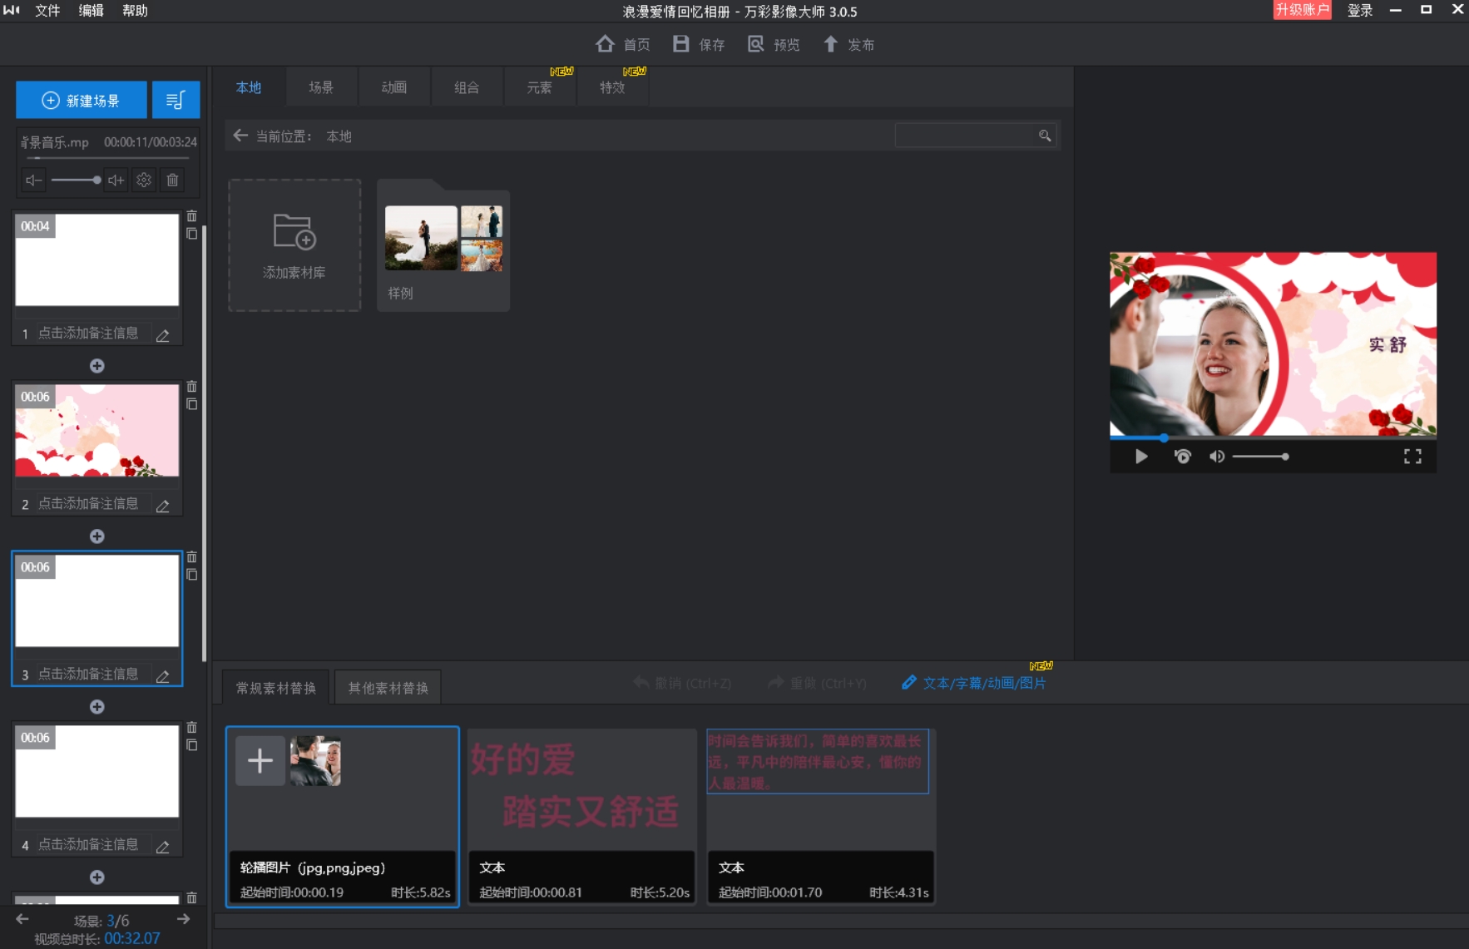The width and height of the screenshot is (1469, 949).
Task: Click the replay loop icon in preview
Action: 1182,457
